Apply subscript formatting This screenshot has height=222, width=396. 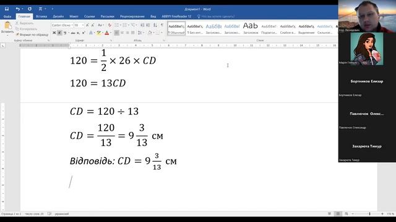point(79,33)
